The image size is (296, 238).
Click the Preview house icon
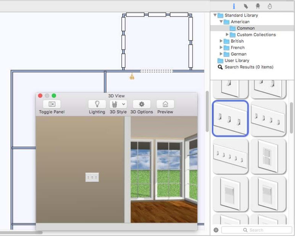165,104
